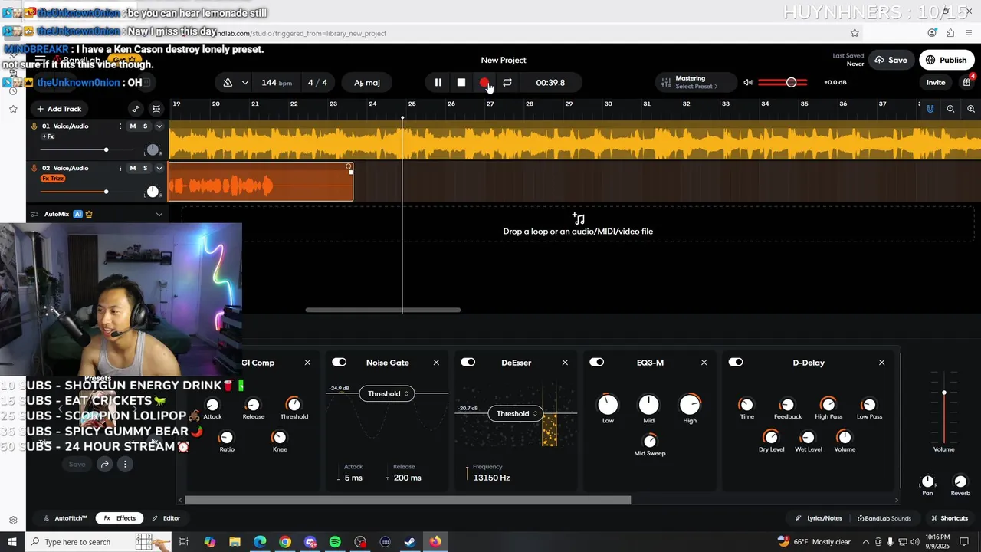The image size is (981, 552).
Task: Expand track 01 Voice/Audio chevron
Action: (x=159, y=127)
